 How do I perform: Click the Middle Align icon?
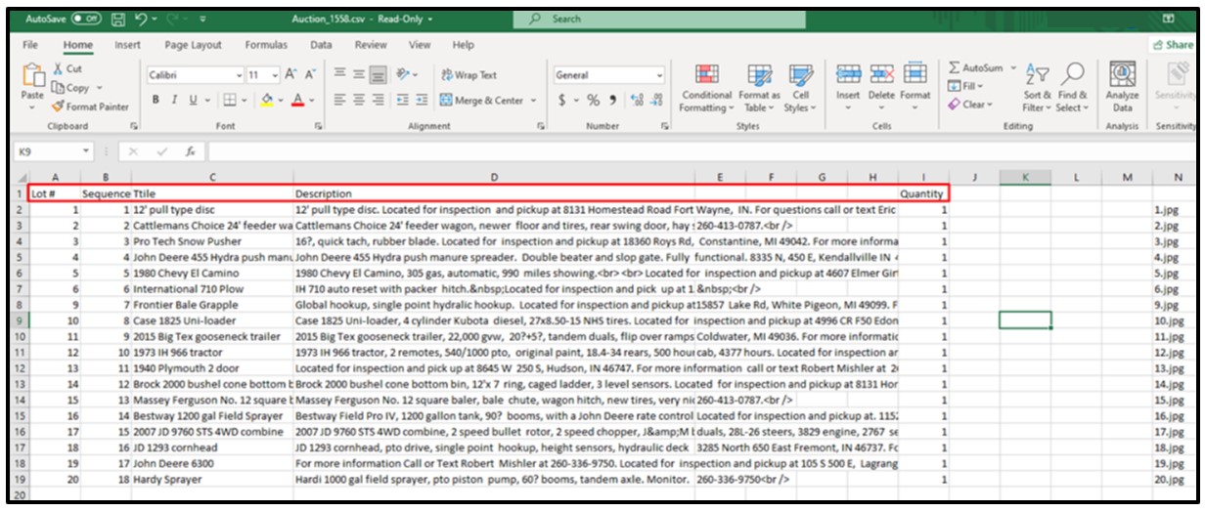point(361,75)
